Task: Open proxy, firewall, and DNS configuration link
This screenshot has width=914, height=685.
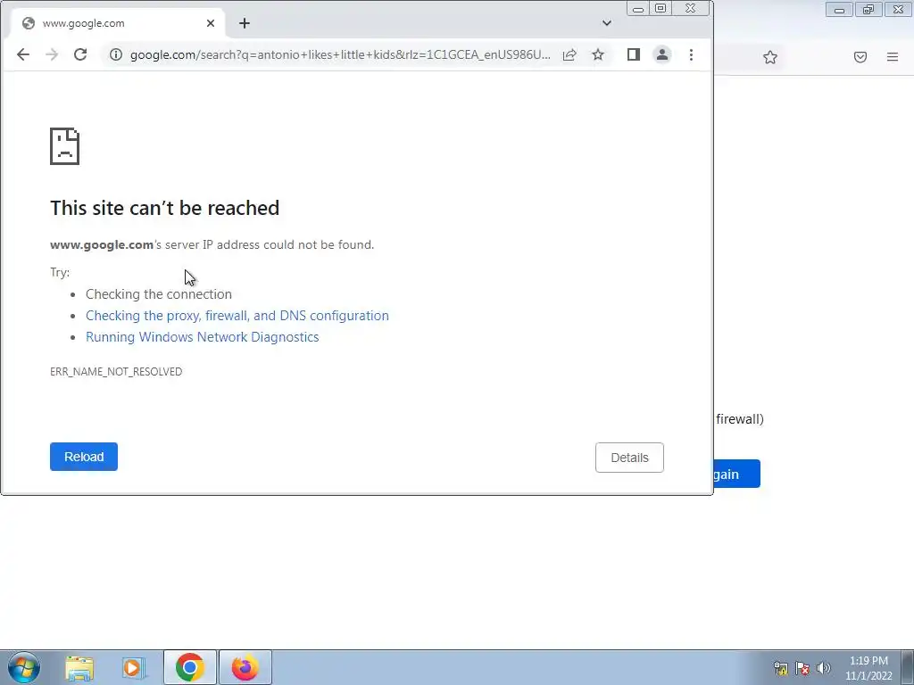Action: pyautogui.click(x=237, y=316)
